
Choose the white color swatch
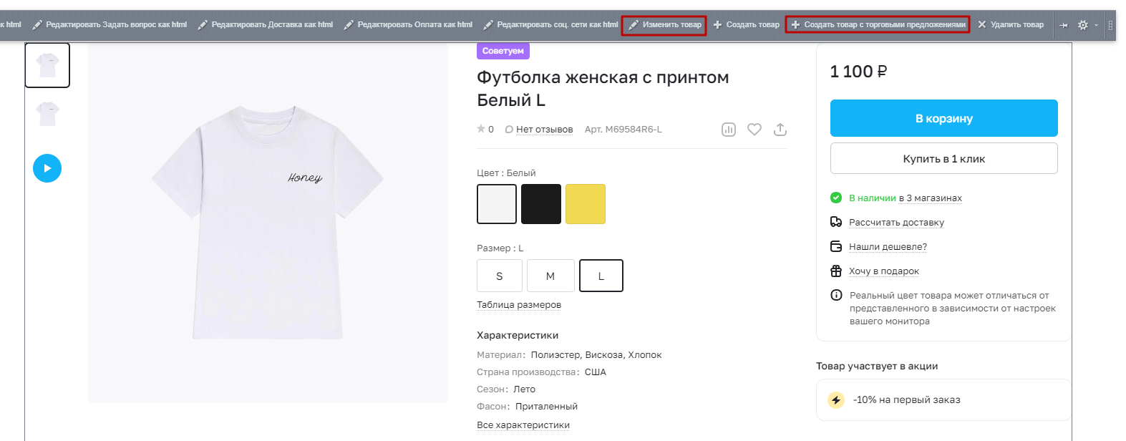point(497,204)
